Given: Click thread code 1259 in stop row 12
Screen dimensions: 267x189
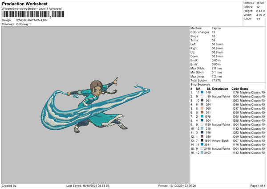Looking at the screenshot, I should point(235,137).
